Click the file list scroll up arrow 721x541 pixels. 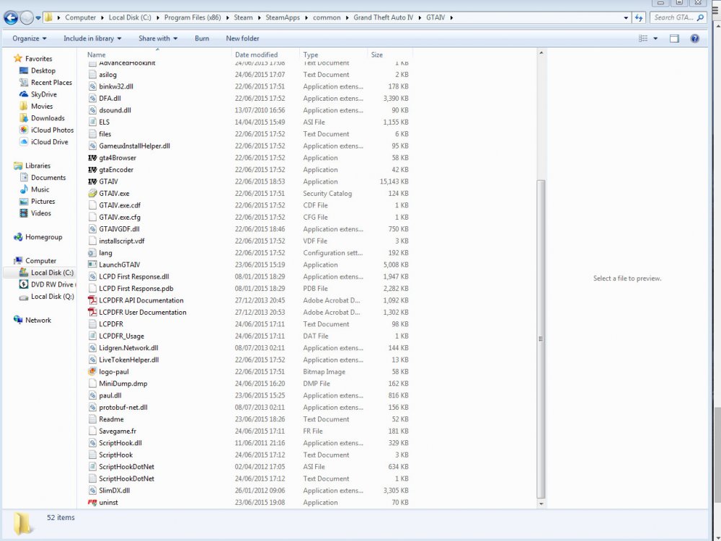(541, 53)
